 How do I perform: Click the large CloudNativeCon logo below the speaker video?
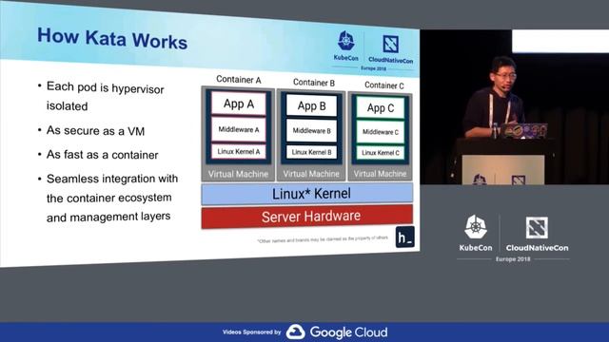point(537,227)
